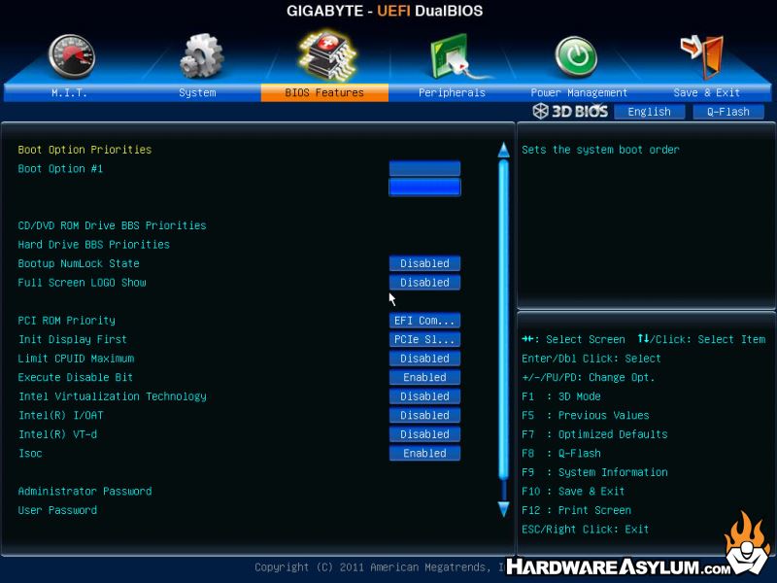Click the scrollbar up arrow
The image size is (777, 583).
click(503, 151)
